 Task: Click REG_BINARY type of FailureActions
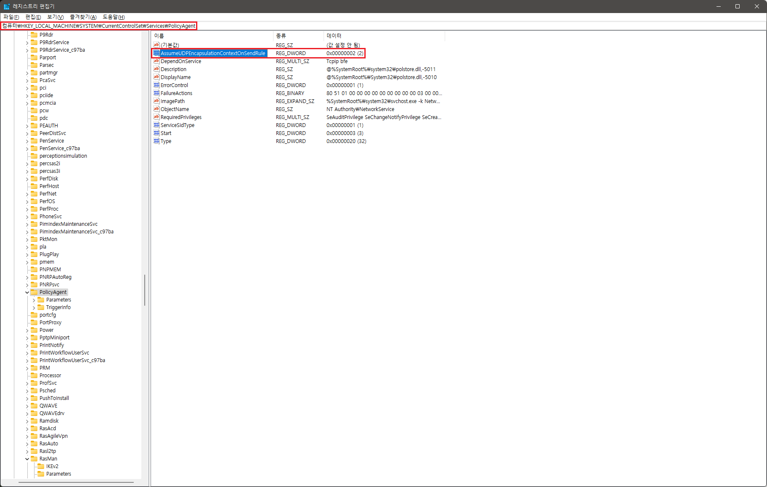[x=290, y=93]
